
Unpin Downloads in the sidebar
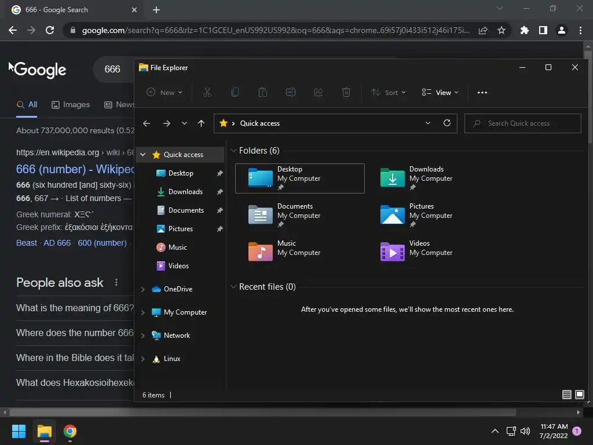point(219,192)
